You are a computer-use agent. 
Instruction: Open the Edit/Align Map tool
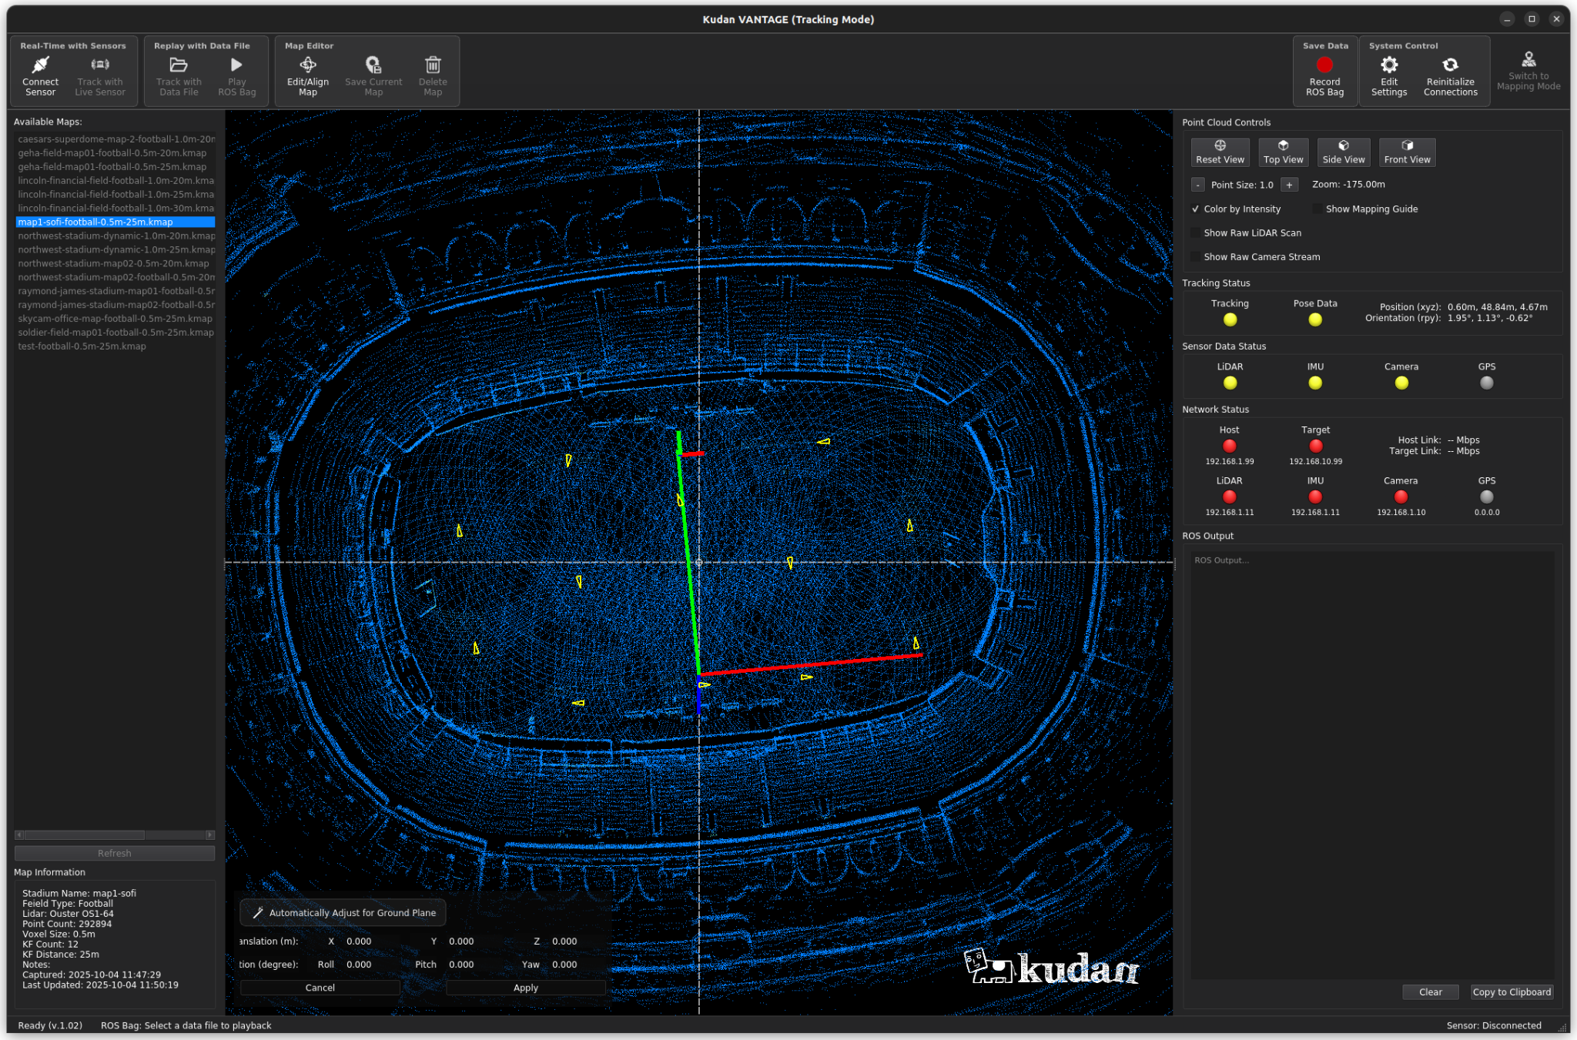coord(307,65)
